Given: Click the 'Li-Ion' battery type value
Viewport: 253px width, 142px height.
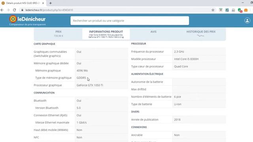Looking at the screenshot, I should [177, 104].
